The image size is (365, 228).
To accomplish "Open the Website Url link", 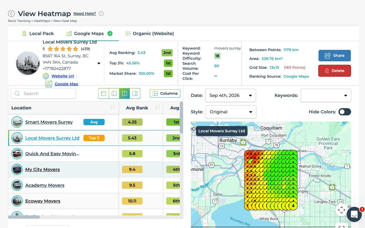I will (63, 76).
